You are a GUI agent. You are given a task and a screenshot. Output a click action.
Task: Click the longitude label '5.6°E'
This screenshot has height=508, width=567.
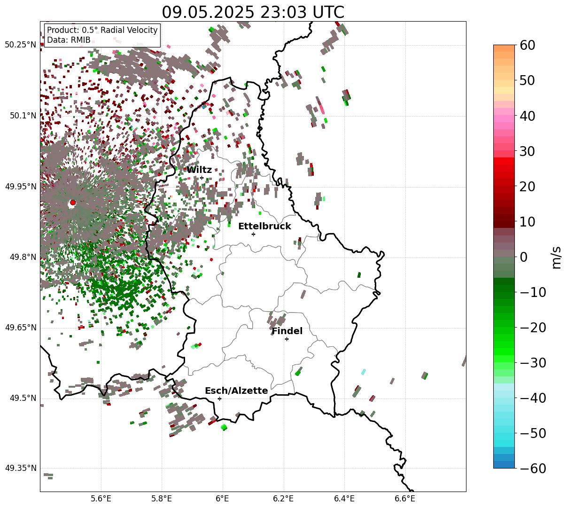101,499
